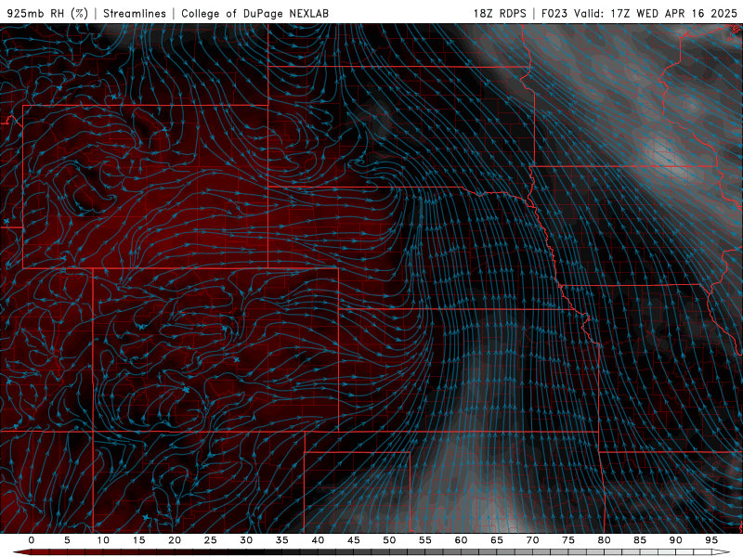The width and height of the screenshot is (743, 557).
Task: Click the "35" label on color scale
Action: coord(282,540)
